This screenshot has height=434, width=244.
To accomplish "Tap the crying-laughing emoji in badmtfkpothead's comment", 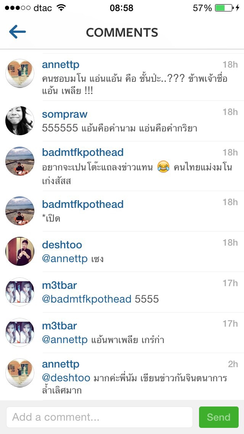I will [x=163, y=167].
